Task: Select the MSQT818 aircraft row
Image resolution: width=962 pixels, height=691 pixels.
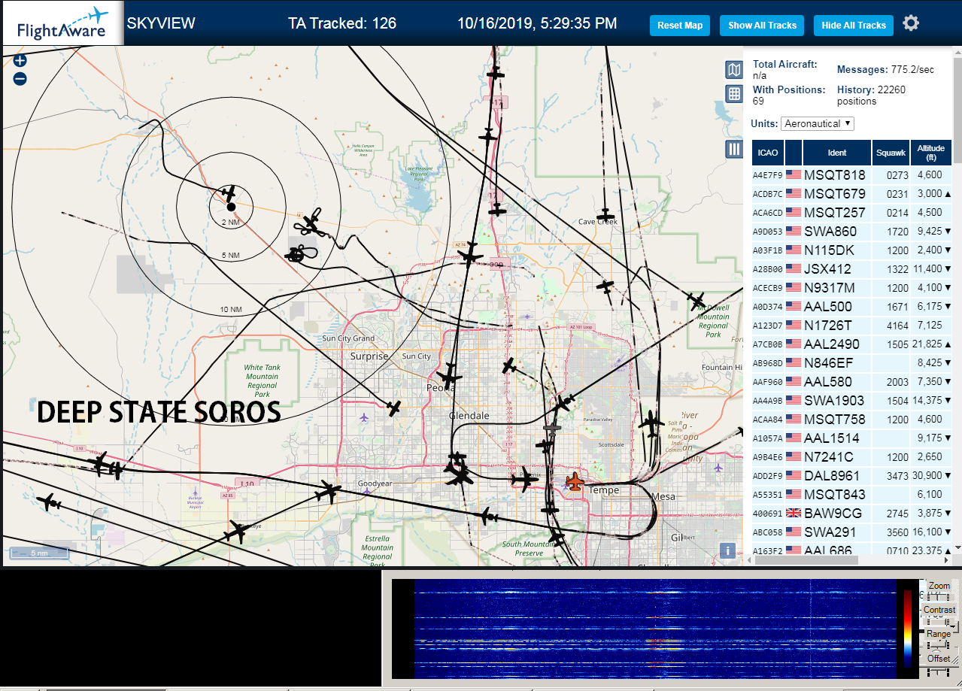Action: (x=851, y=174)
